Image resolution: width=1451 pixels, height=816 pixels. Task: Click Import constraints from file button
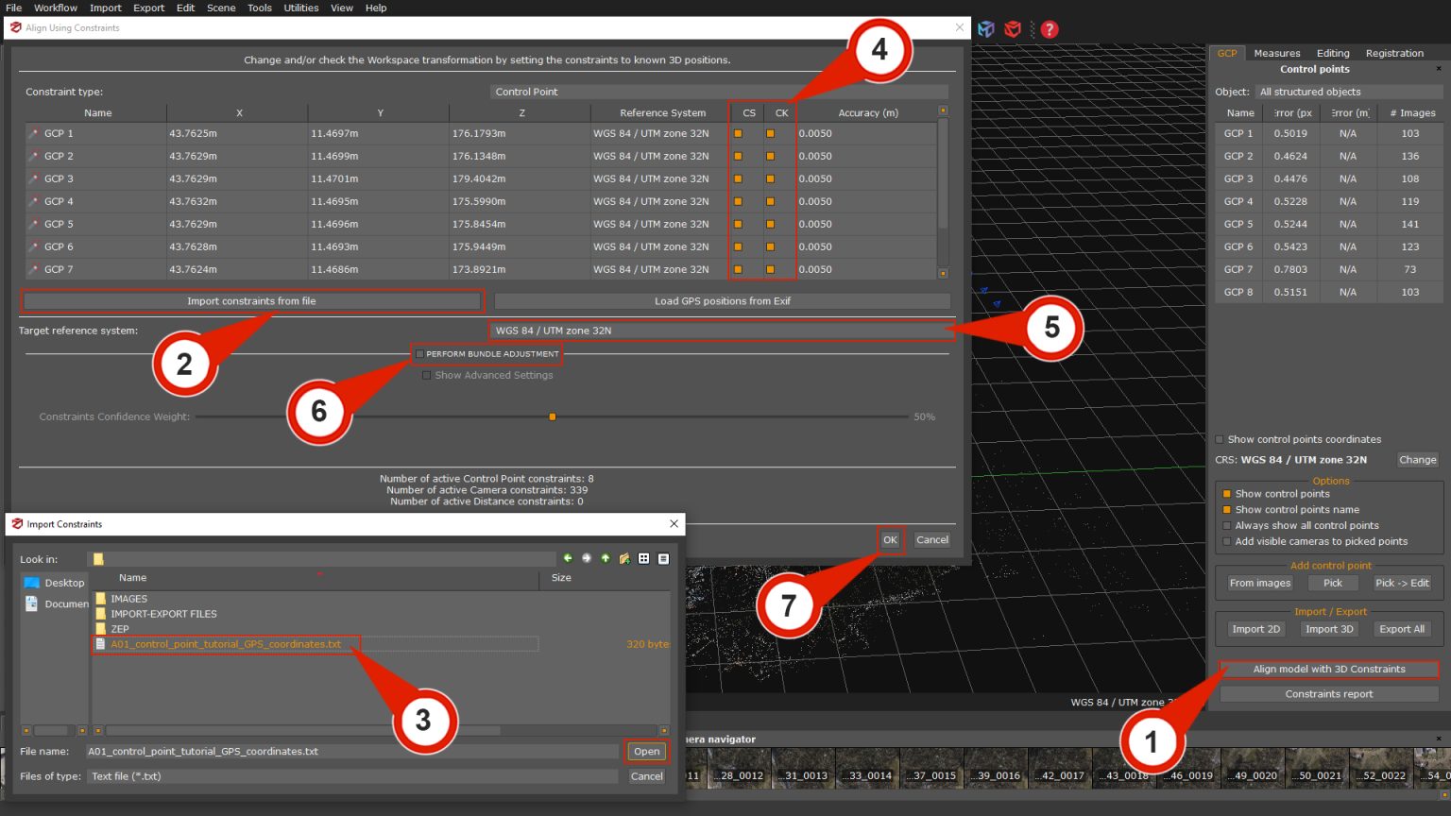251,301
